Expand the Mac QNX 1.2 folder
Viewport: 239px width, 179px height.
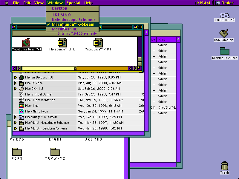coord(16,89)
